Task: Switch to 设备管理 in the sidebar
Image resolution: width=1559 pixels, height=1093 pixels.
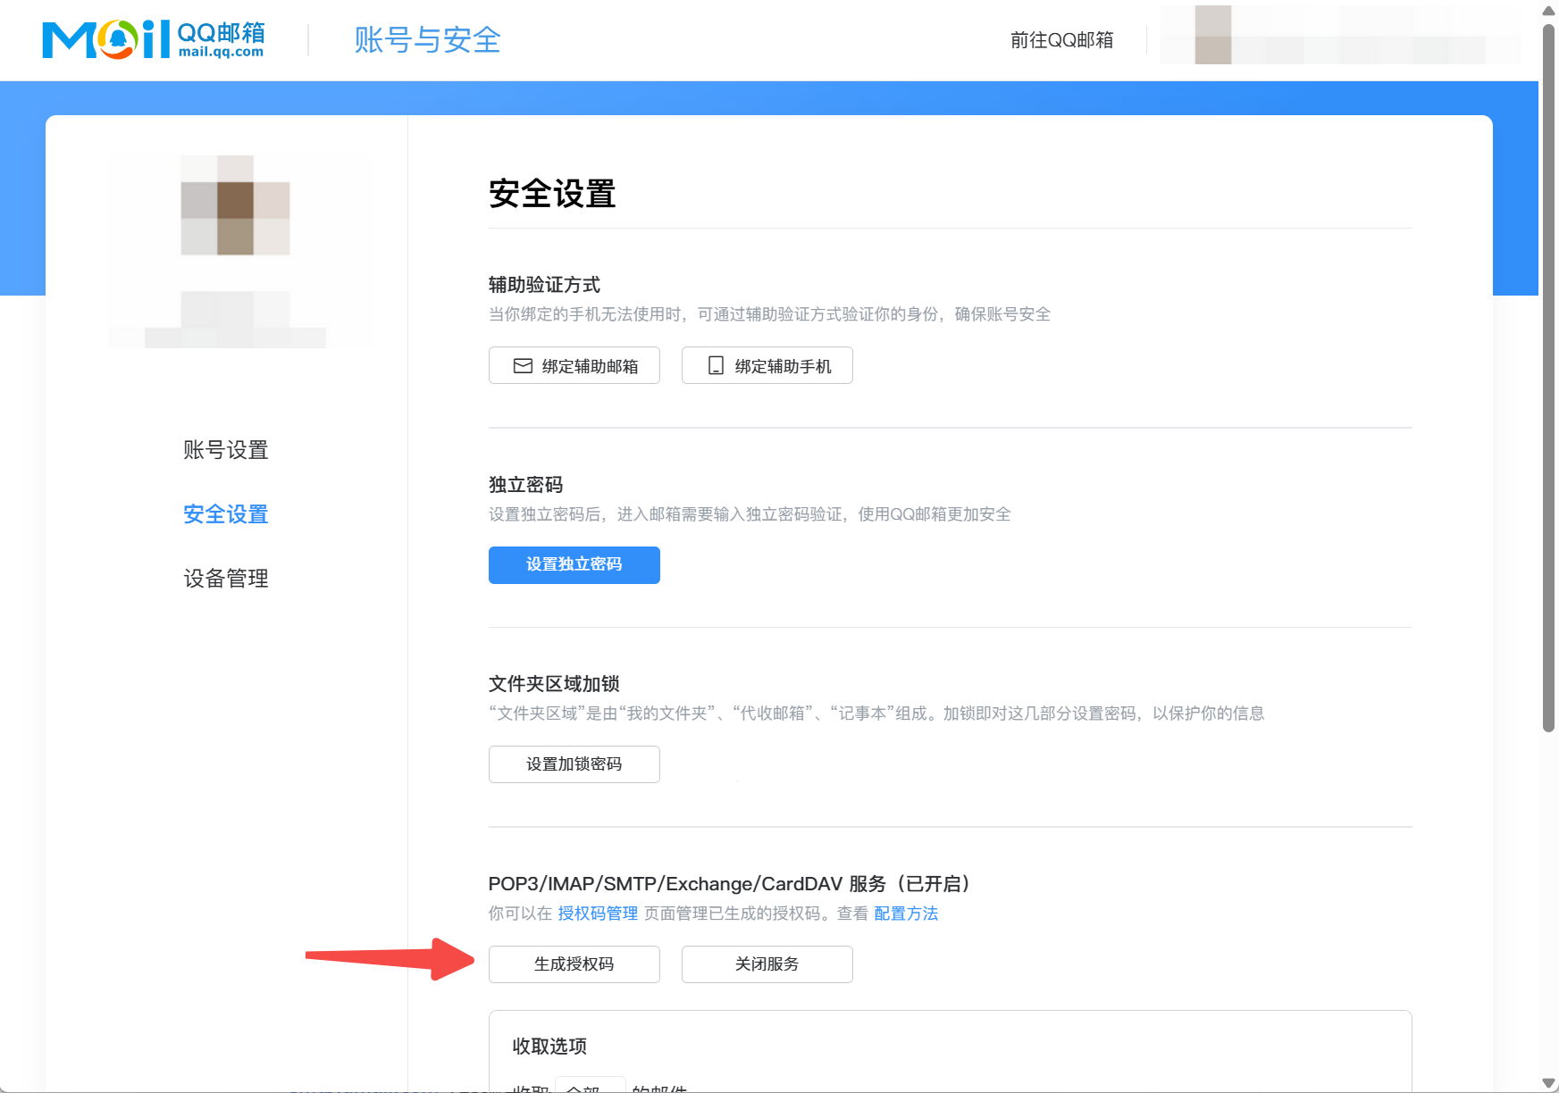Action: tap(225, 578)
